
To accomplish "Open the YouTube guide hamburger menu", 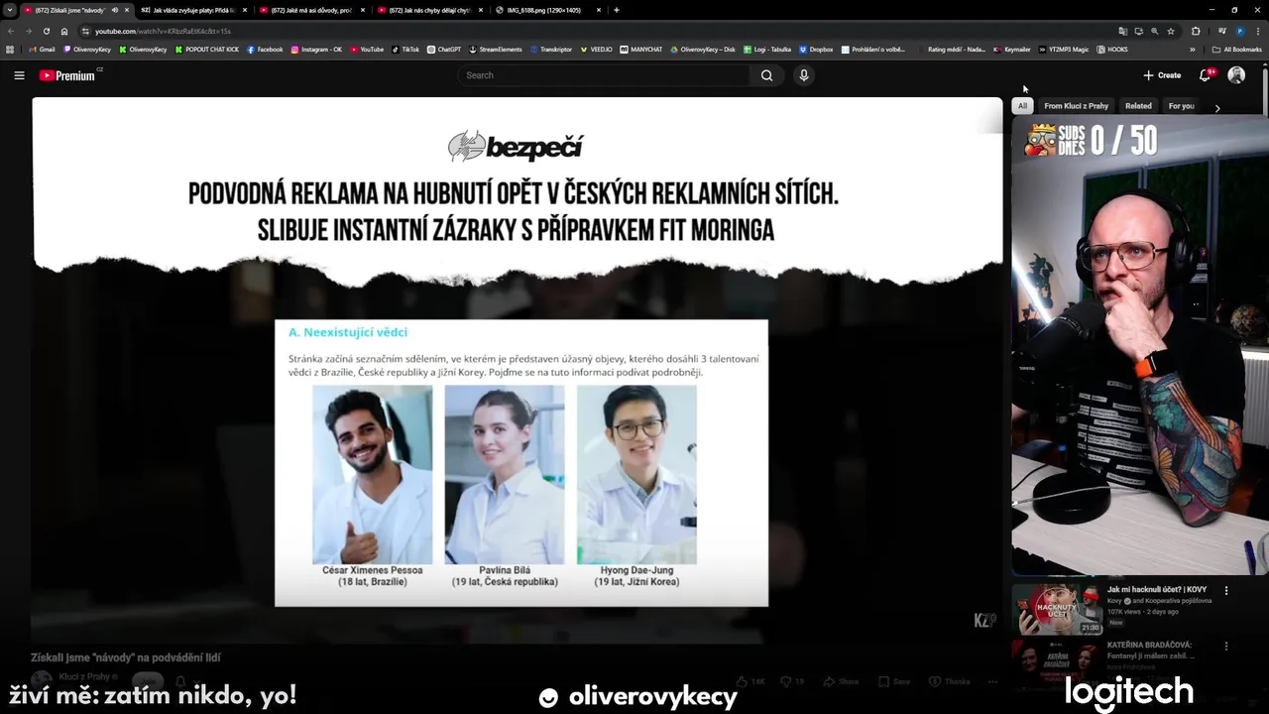I will 19,75.
